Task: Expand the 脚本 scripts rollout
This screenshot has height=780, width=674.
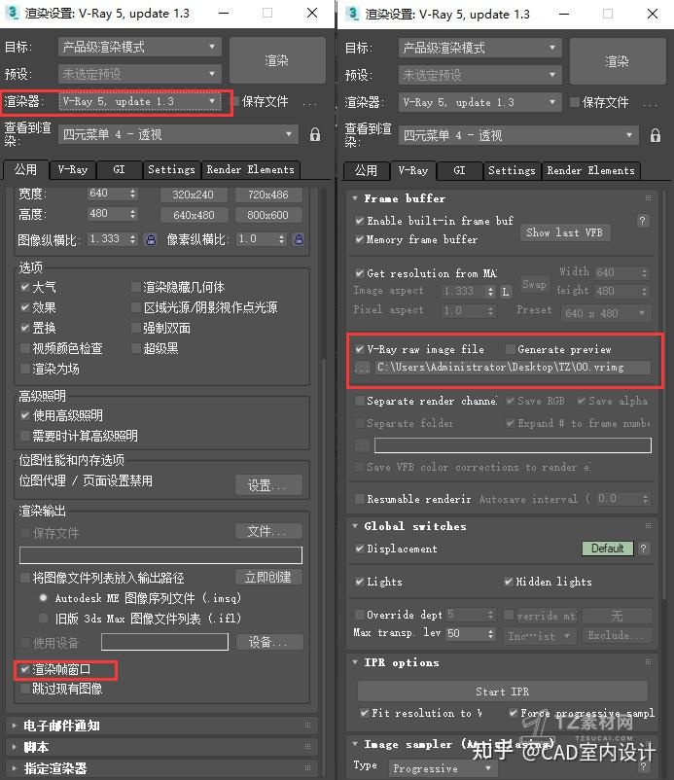Action: pos(14,747)
